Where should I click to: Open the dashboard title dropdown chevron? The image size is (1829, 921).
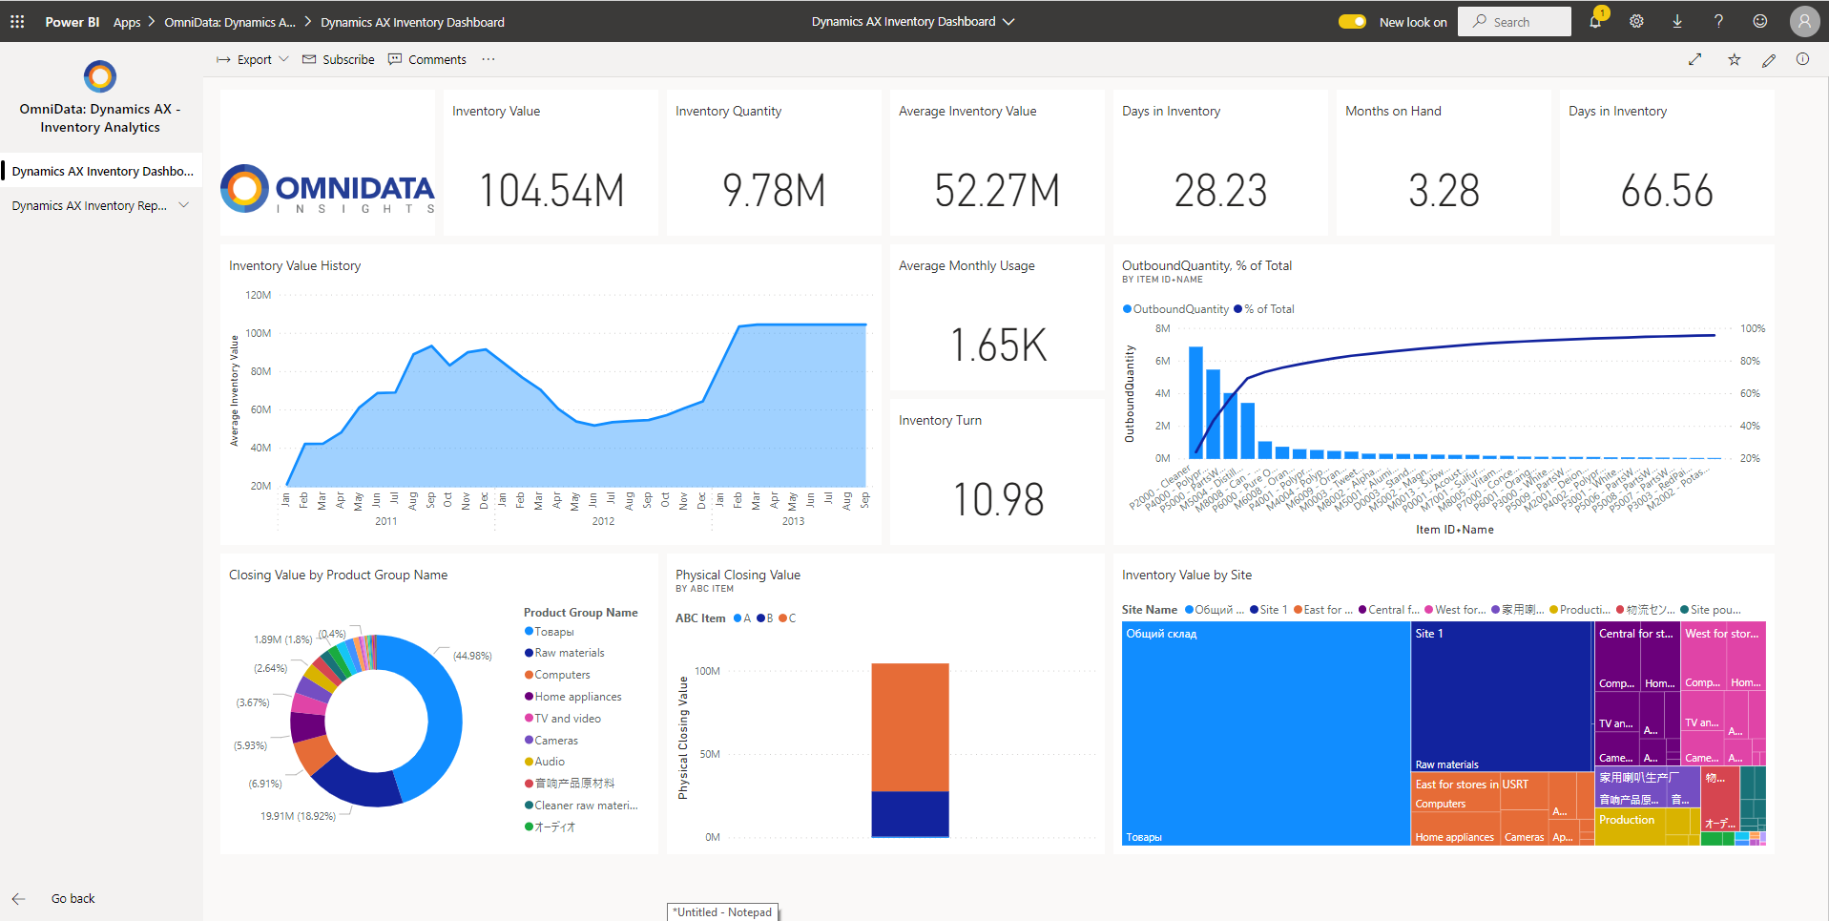(x=1008, y=21)
